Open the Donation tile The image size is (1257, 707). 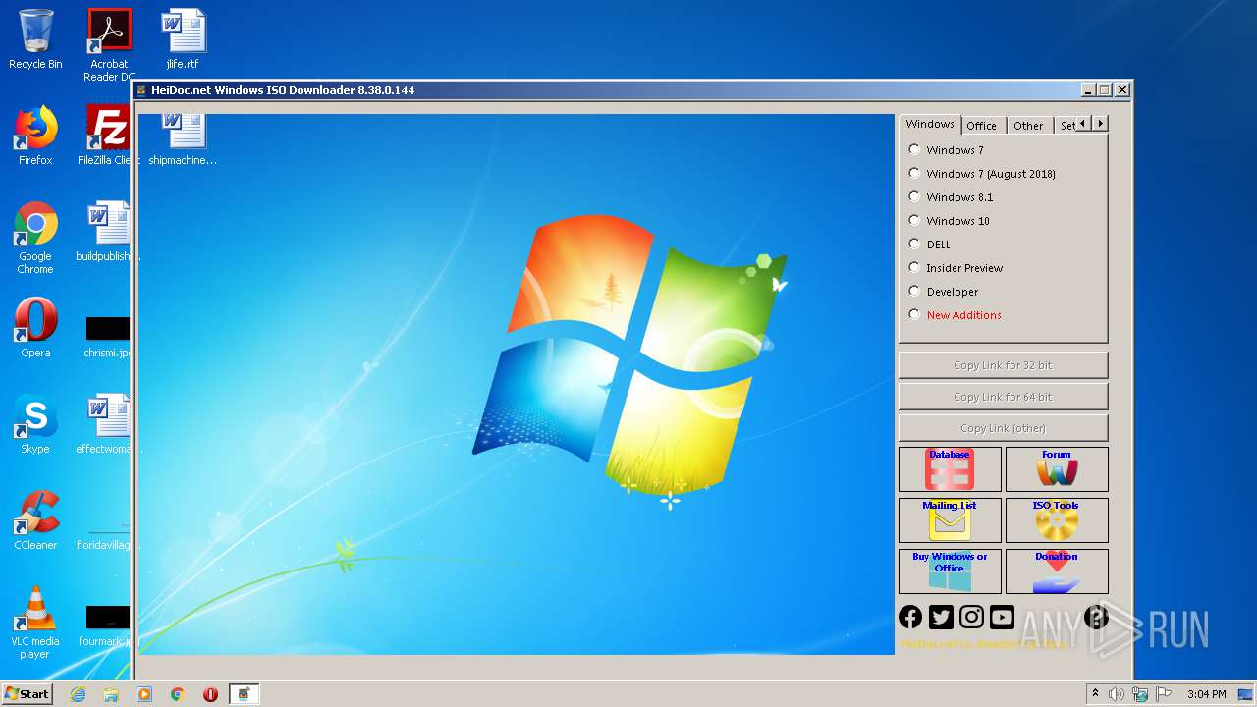1057,571
